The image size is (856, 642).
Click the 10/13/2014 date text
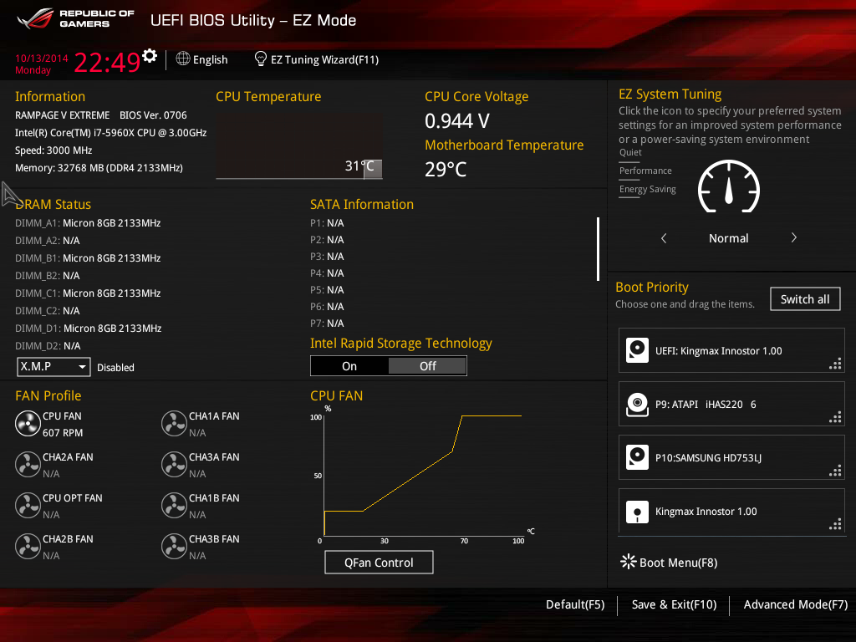pyautogui.click(x=42, y=59)
